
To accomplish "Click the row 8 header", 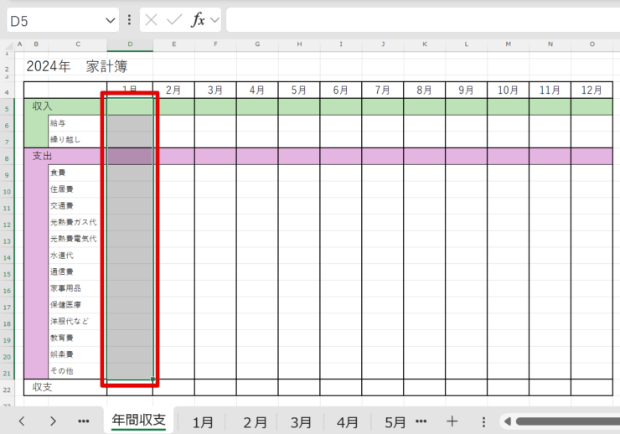I will [8, 157].
